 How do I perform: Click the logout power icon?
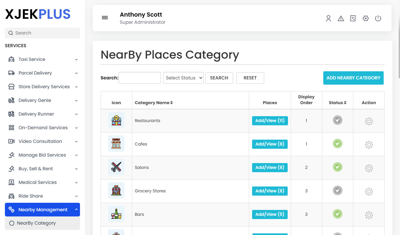[378, 19]
